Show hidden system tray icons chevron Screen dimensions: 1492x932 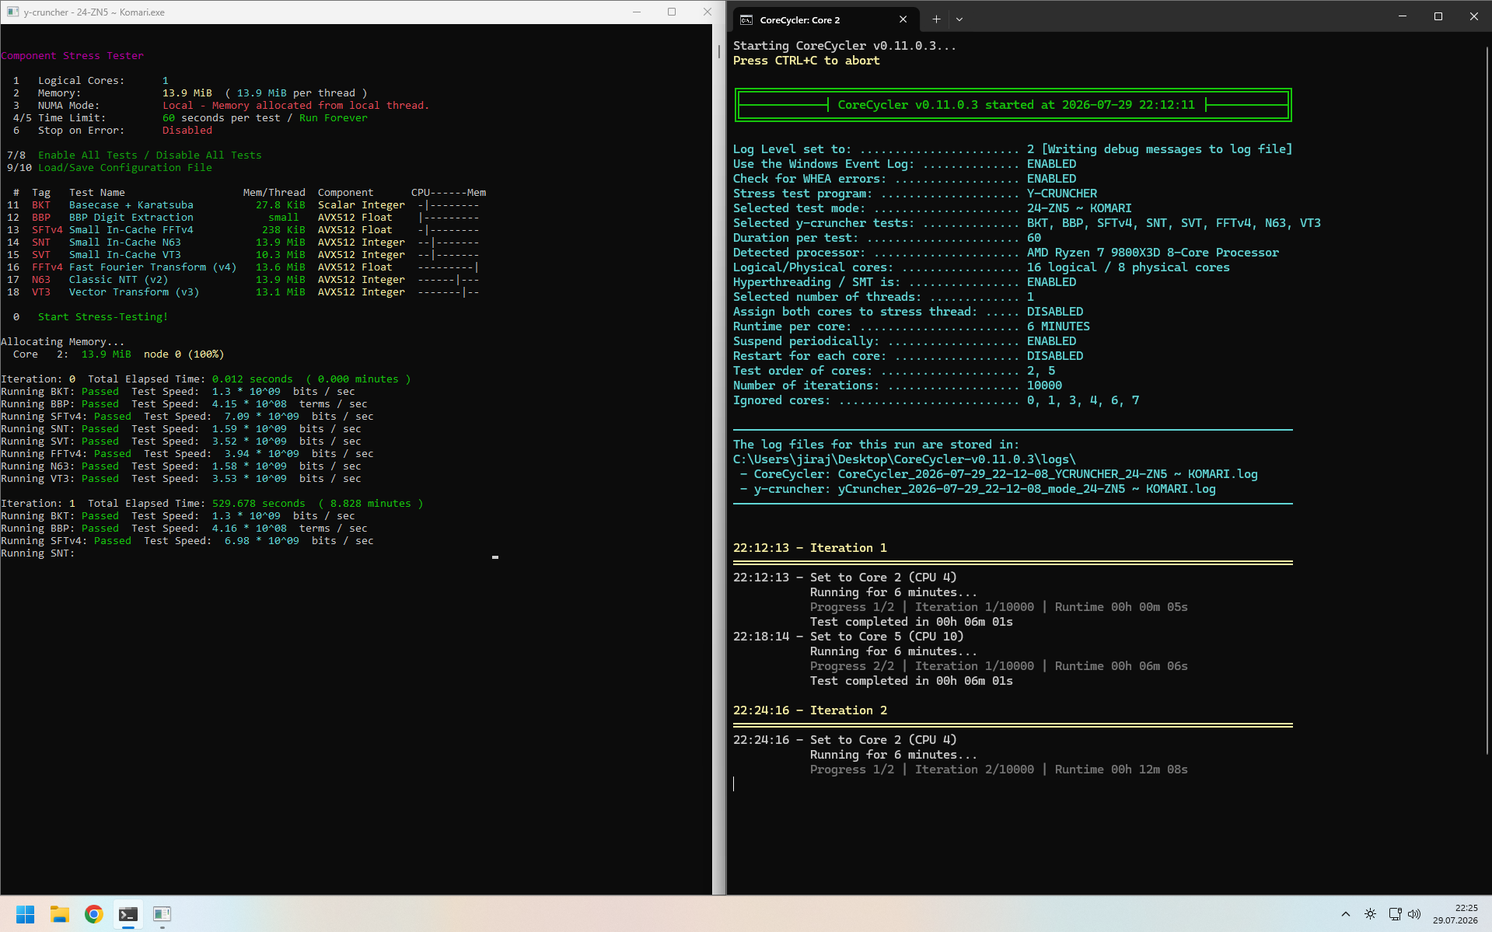point(1346,914)
